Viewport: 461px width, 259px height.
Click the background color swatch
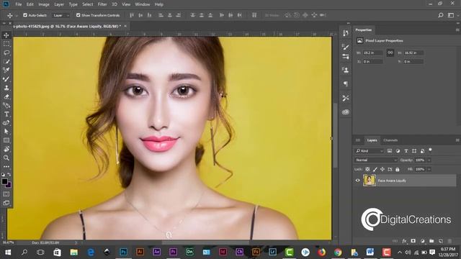[x=9, y=185]
